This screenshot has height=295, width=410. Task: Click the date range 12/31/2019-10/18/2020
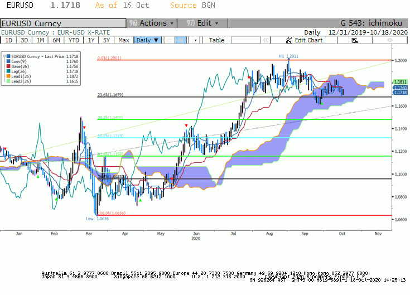point(368,32)
